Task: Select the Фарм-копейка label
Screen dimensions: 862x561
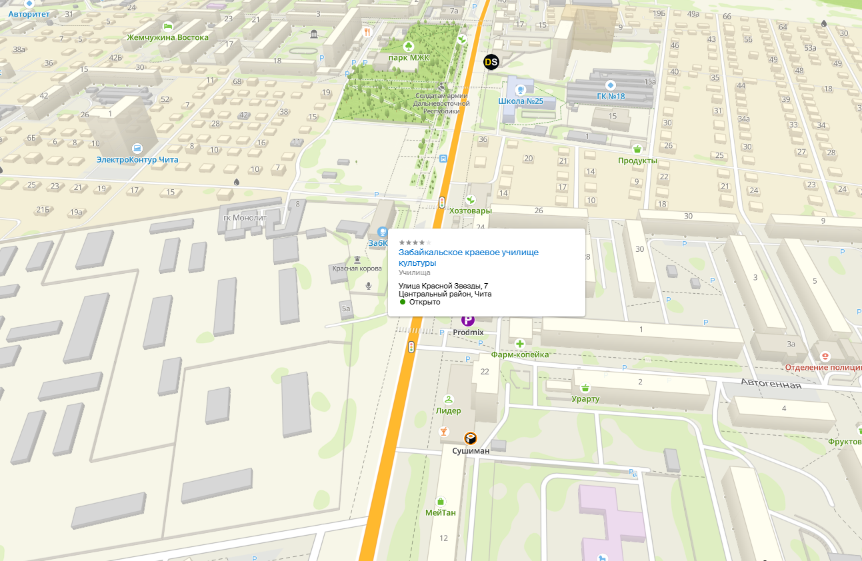Action: click(520, 355)
